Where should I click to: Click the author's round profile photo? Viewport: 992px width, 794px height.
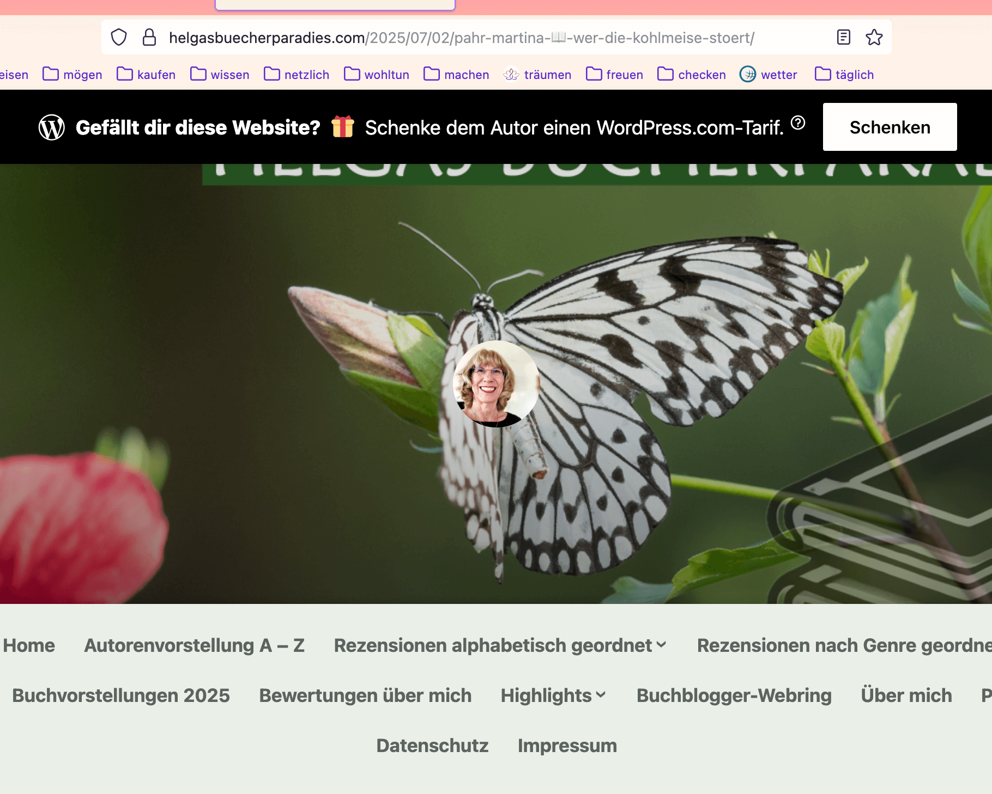coord(496,384)
